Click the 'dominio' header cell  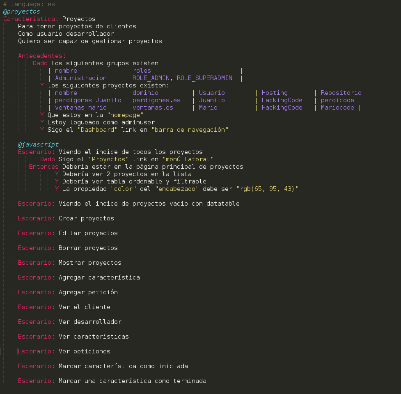(x=146, y=93)
